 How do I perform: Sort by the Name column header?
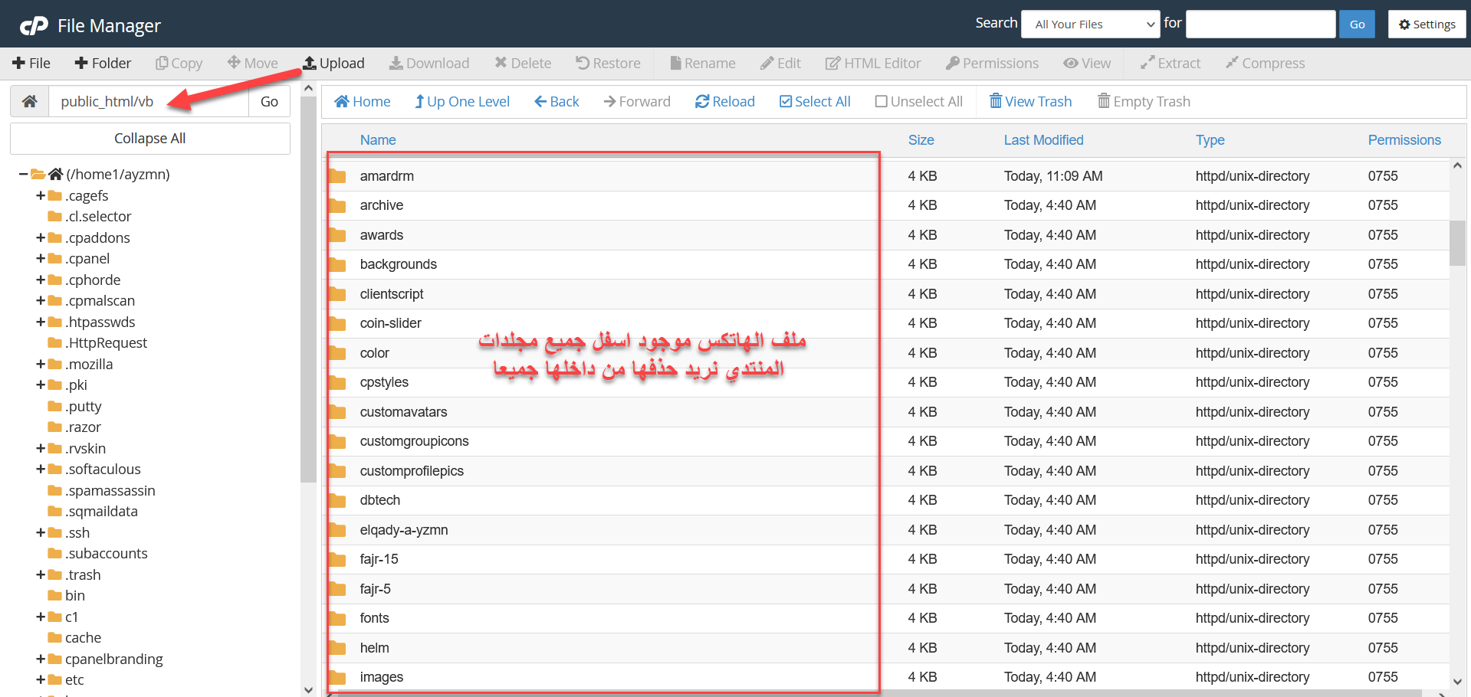[378, 140]
